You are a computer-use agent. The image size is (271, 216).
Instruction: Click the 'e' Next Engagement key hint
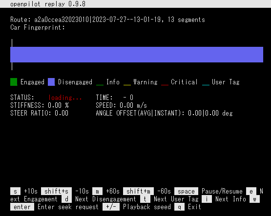251,191
